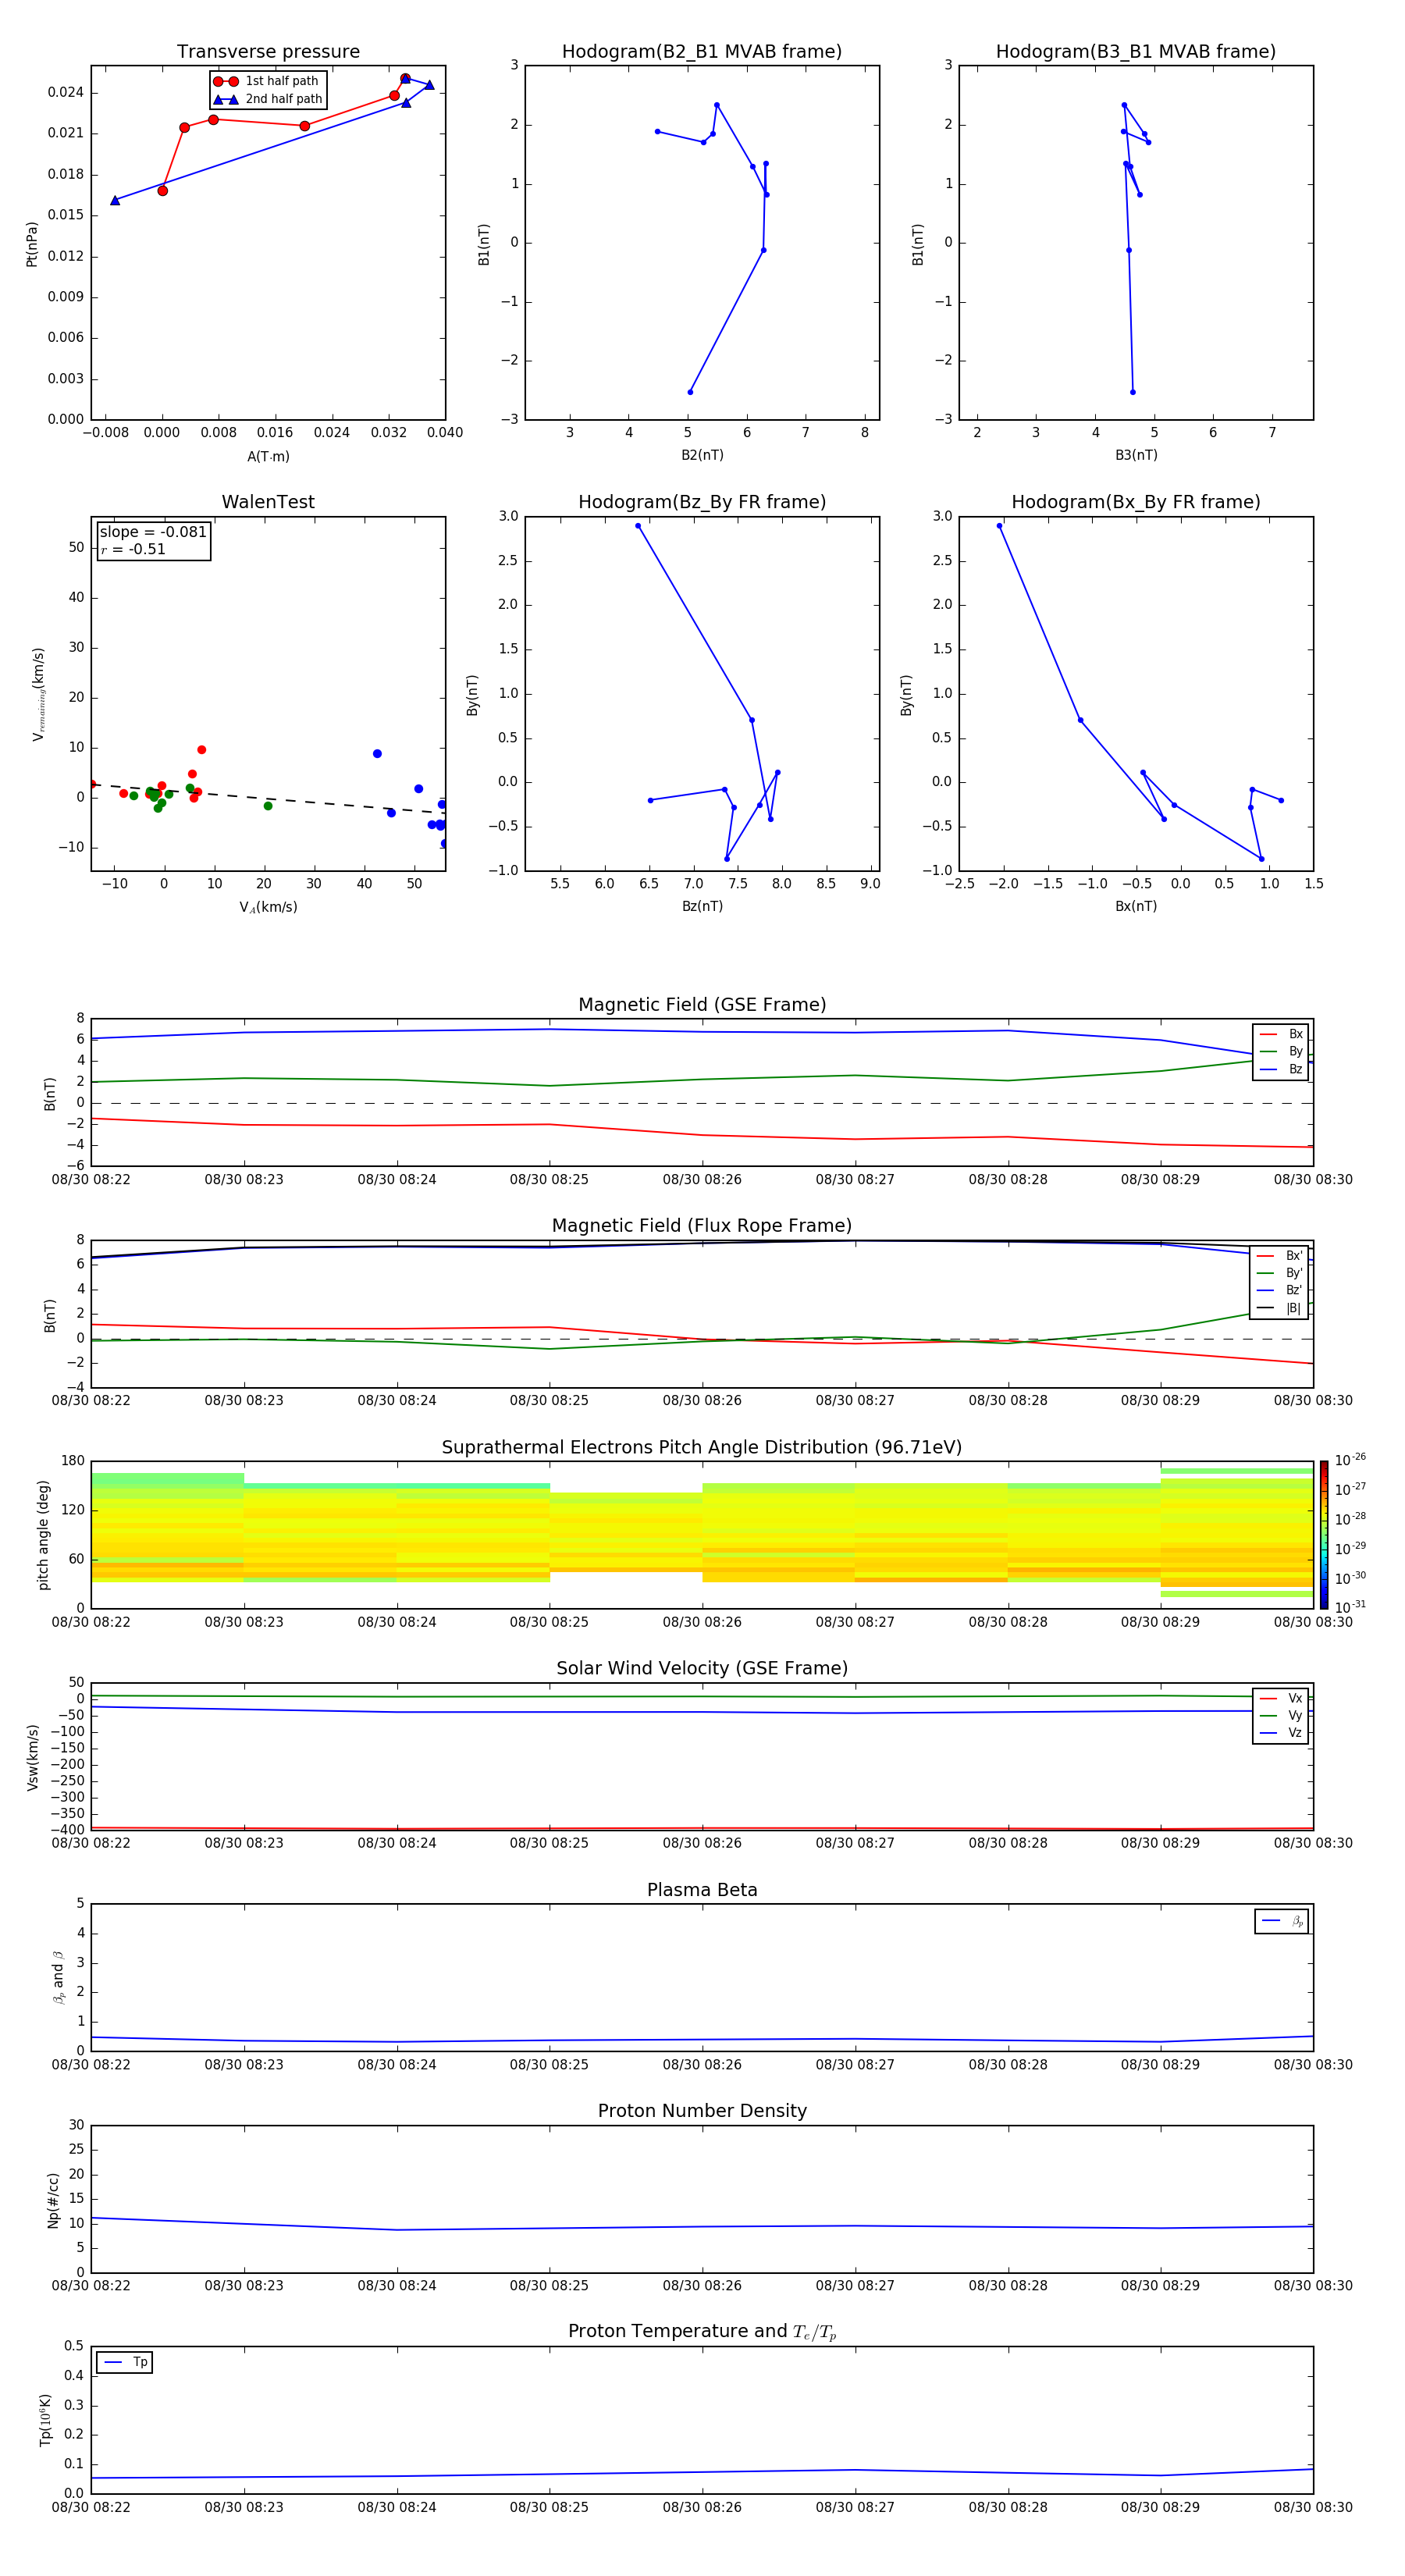The image size is (1405, 2576).
Task: Click the "Bx(nT)" x-axis label
Action: (x=1136, y=906)
